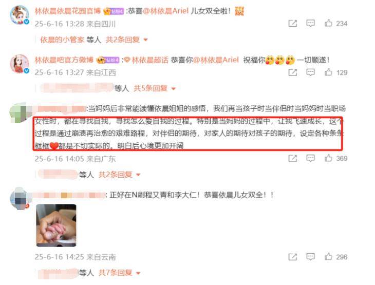
Task: Click reply icon on 14:25 Yunnan comment
Action: click(310, 257)
